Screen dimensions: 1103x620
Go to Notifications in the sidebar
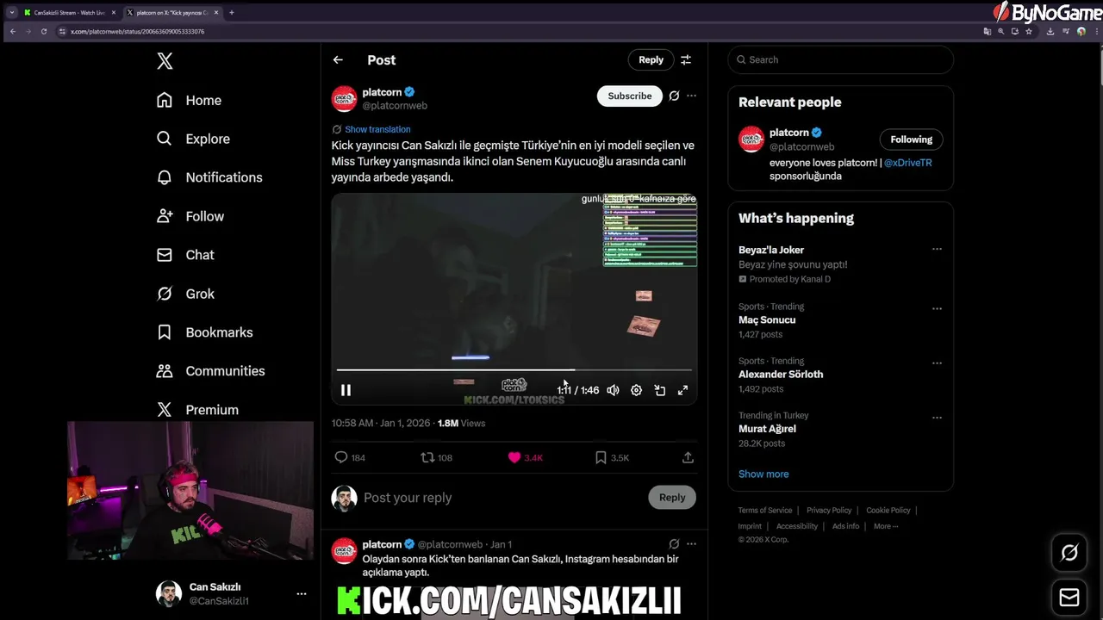point(209,177)
